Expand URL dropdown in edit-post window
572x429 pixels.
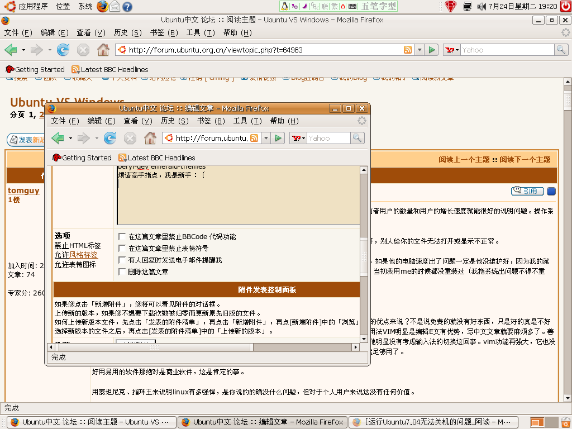(x=266, y=139)
